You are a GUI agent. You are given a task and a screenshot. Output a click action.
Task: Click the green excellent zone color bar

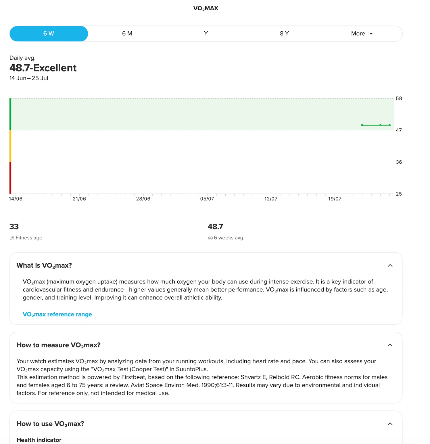10,114
